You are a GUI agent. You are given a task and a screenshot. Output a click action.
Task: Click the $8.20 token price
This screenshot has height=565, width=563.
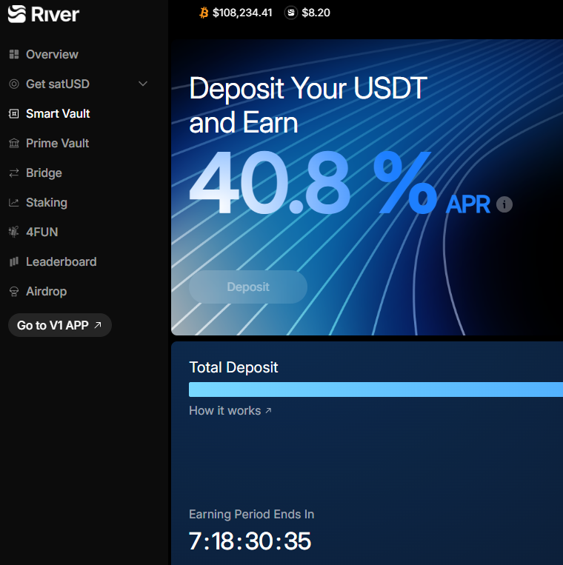(316, 13)
